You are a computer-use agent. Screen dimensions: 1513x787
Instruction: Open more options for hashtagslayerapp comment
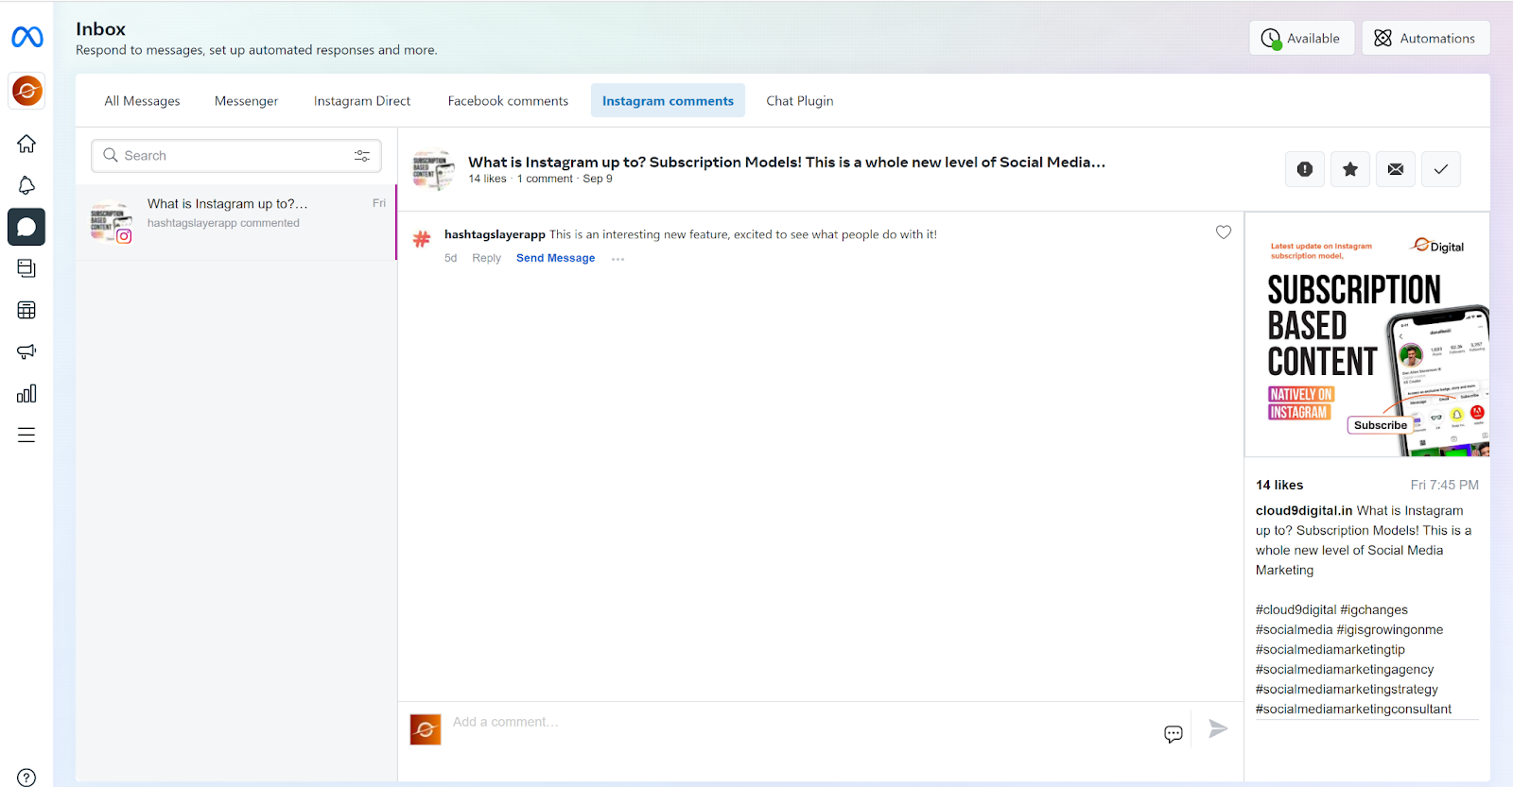pos(618,259)
